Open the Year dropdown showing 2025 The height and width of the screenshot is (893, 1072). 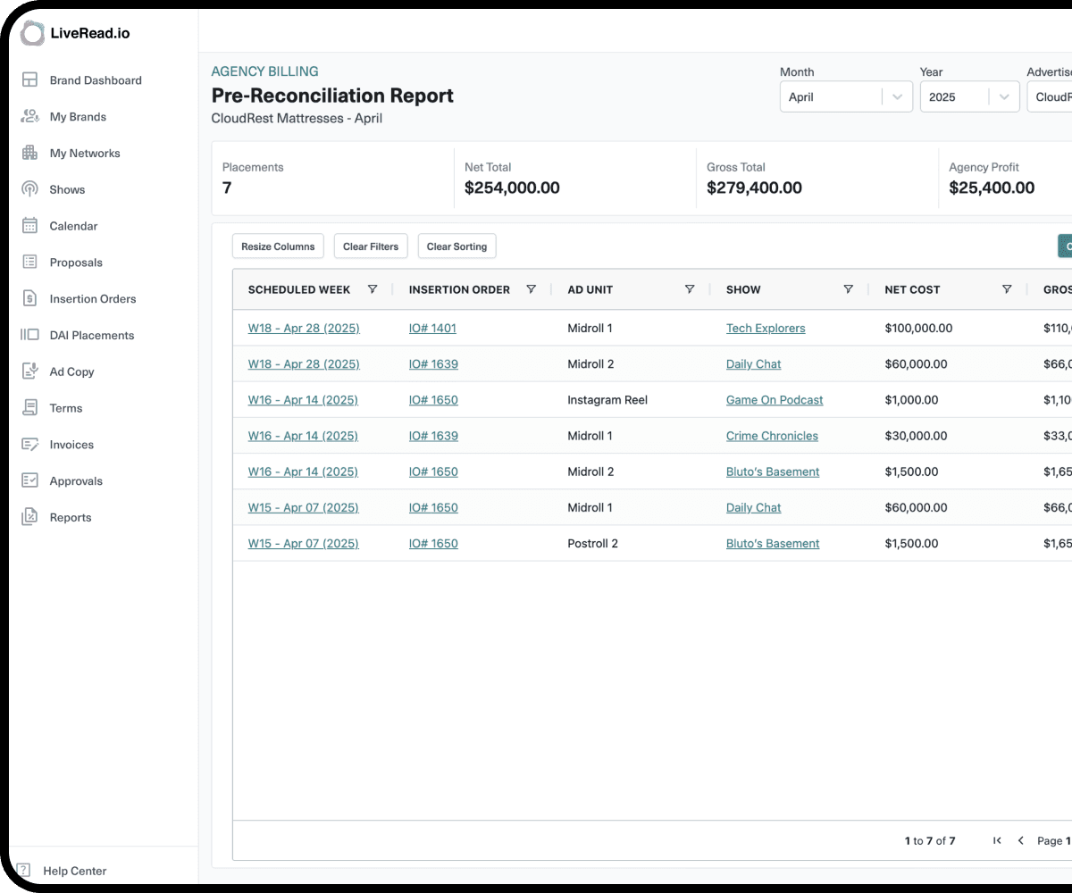[969, 97]
